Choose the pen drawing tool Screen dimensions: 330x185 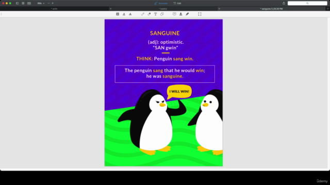click(x=143, y=14)
